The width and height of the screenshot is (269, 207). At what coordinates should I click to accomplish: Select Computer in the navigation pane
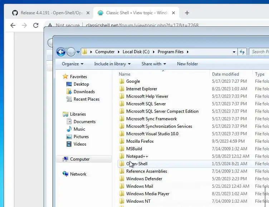pyautogui.click(x=80, y=159)
